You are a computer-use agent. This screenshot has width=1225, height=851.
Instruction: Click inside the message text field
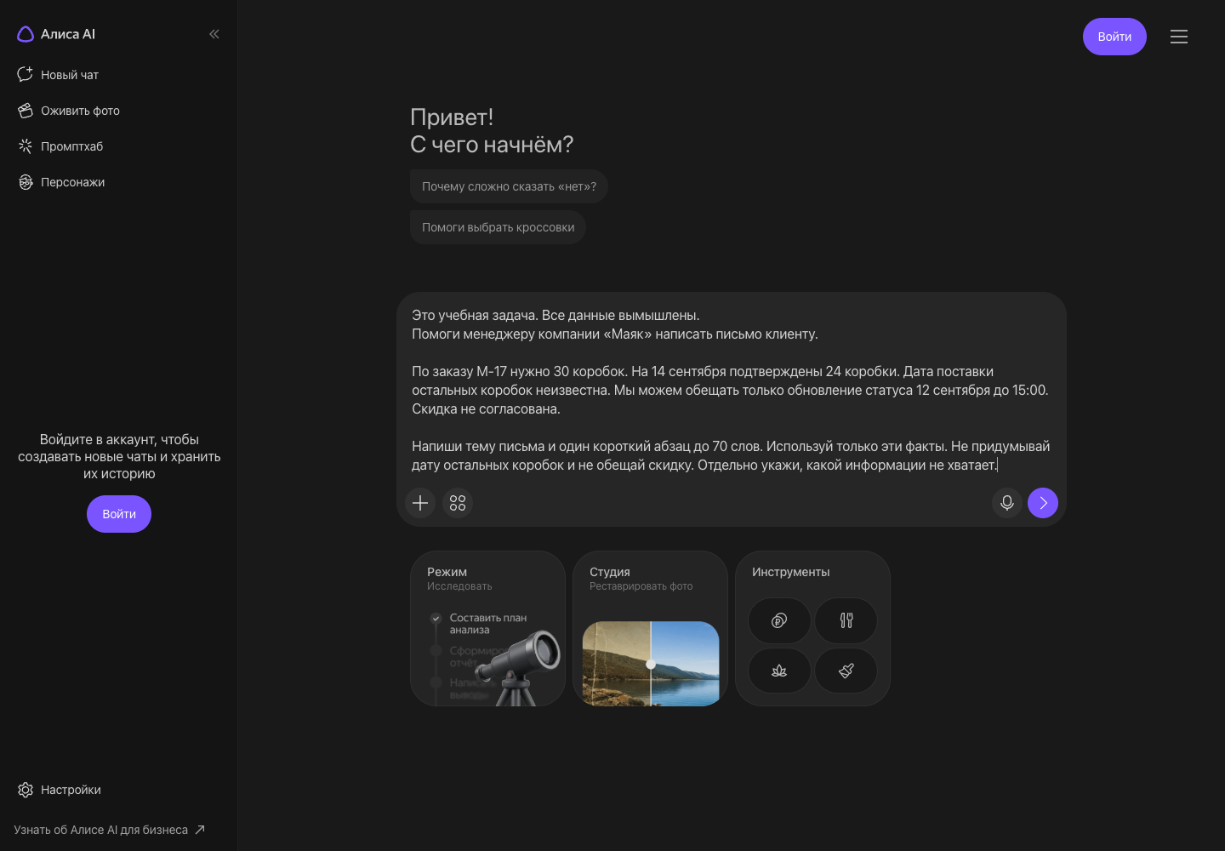click(x=731, y=390)
